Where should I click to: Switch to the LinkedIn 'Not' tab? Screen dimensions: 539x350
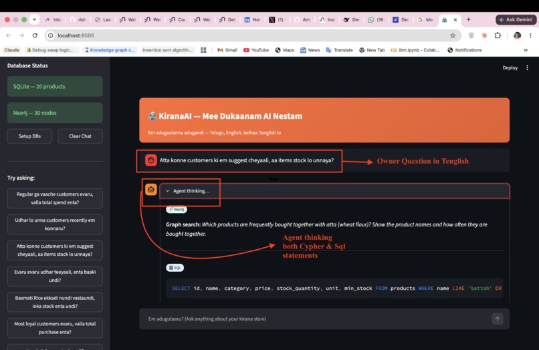pyautogui.click(x=252, y=19)
